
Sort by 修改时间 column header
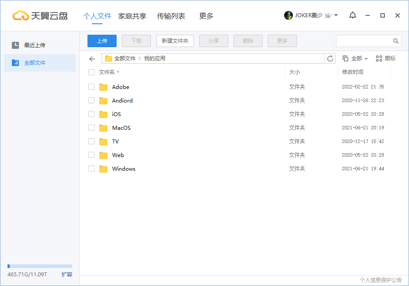pyautogui.click(x=353, y=72)
